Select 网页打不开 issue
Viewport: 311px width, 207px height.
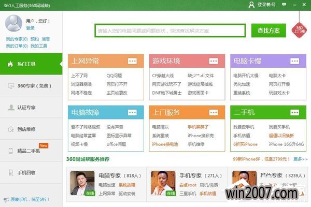[x=117, y=84]
